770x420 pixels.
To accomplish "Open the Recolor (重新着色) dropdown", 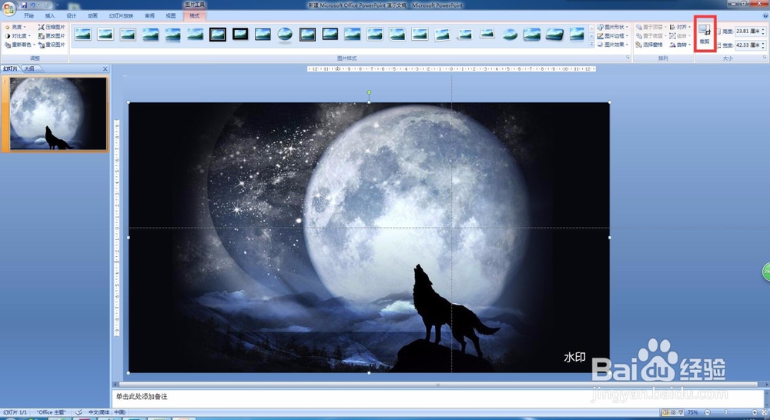I will coord(20,45).
